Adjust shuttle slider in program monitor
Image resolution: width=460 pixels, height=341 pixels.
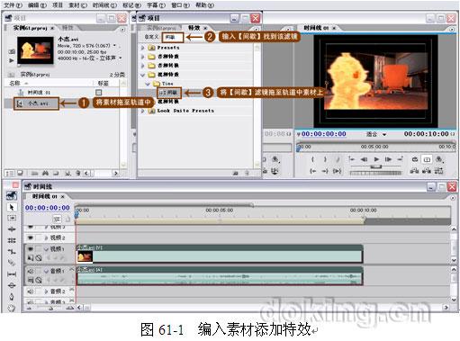(375, 166)
